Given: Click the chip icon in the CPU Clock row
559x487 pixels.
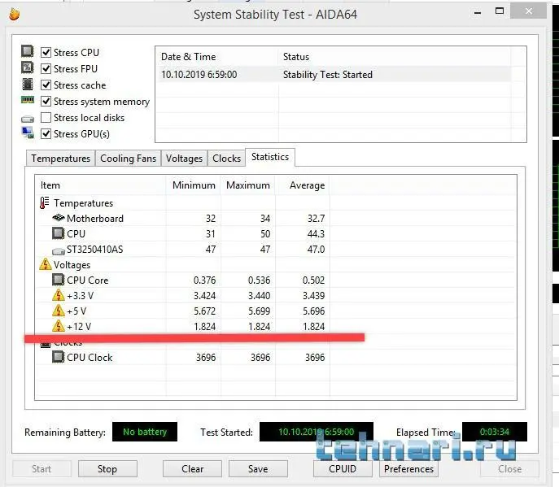Looking at the screenshot, I should point(58,357).
